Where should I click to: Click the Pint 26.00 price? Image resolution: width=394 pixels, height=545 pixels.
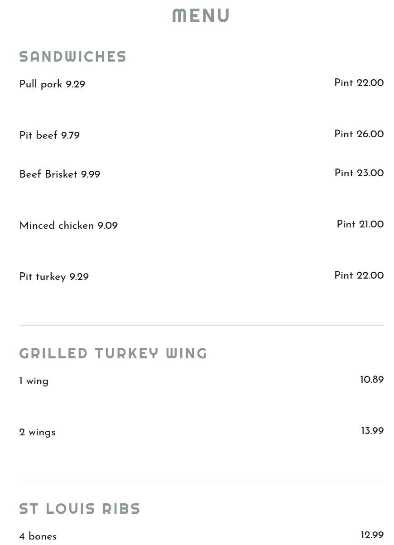click(359, 135)
